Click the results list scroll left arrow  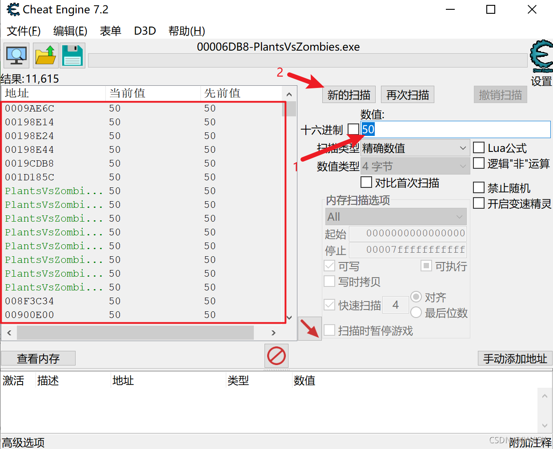click(9, 333)
